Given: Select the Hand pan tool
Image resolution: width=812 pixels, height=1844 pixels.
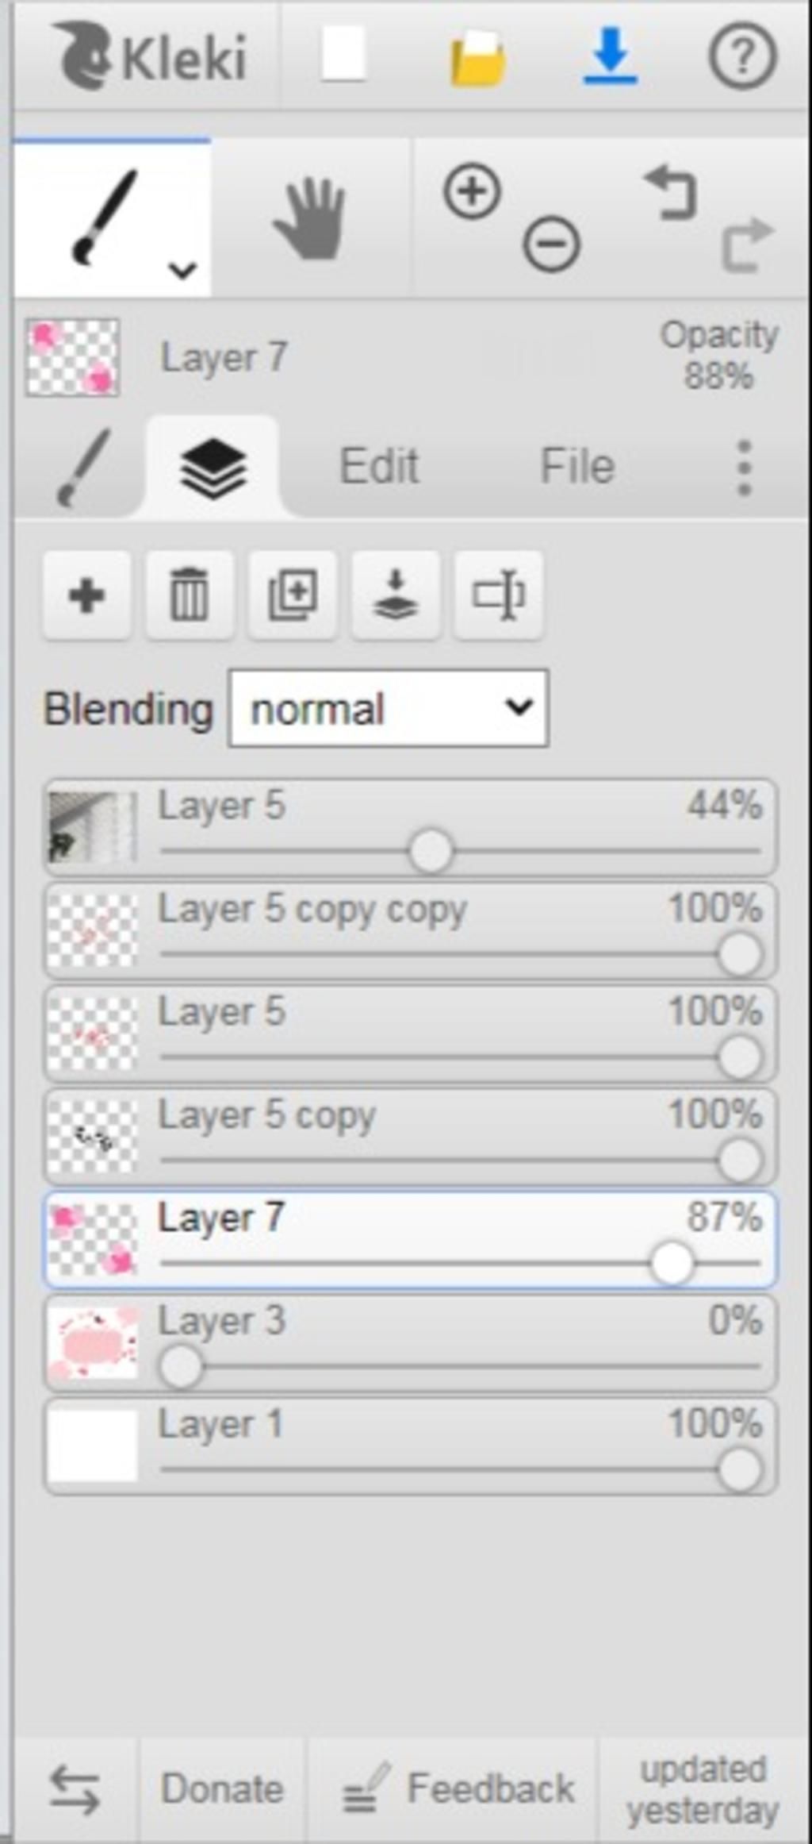Looking at the screenshot, I should (x=310, y=218).
